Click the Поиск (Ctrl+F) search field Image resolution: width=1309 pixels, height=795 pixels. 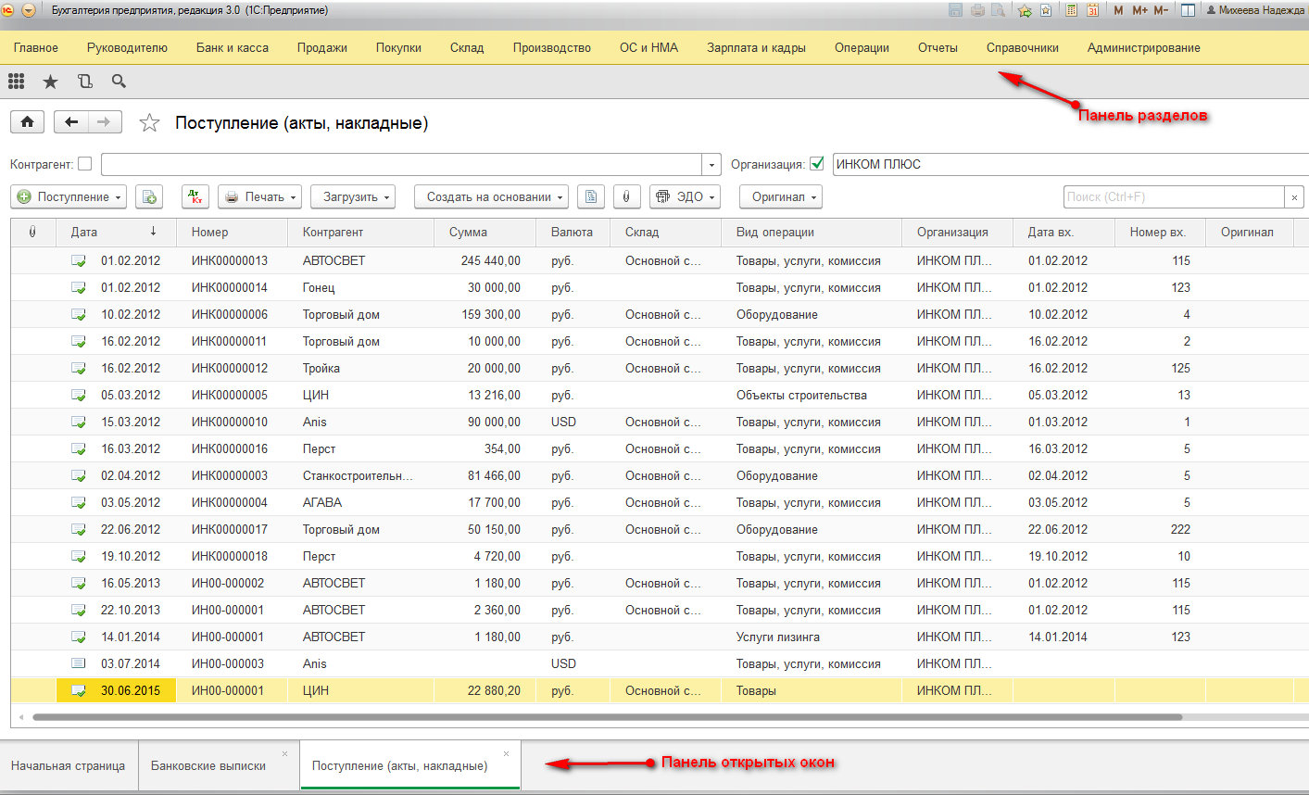coord(1174,196)
